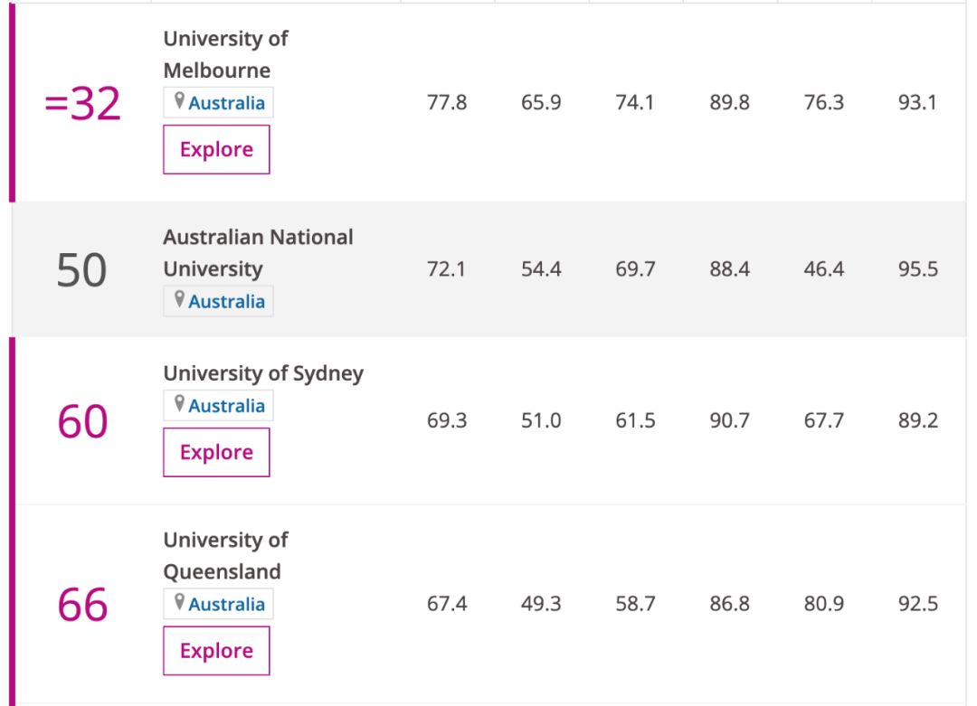977x706 pixels.
Task: Click the location pin in Australian National University row
Action: [179, 300]
